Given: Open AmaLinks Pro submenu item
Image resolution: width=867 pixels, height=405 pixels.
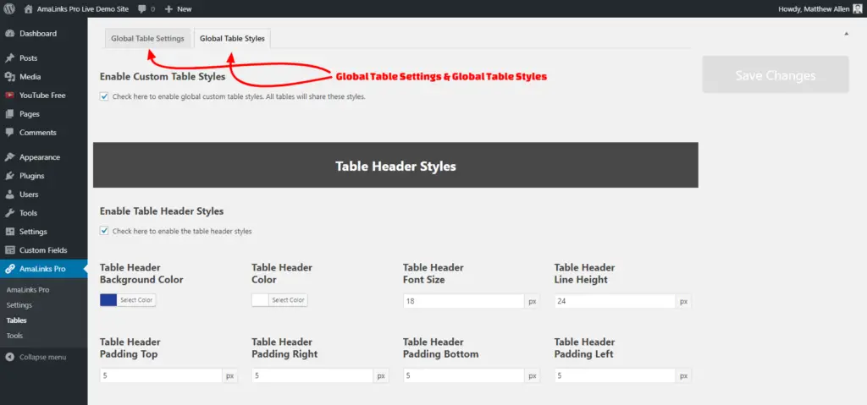Looking at the screenshot, I should [28, 289].
